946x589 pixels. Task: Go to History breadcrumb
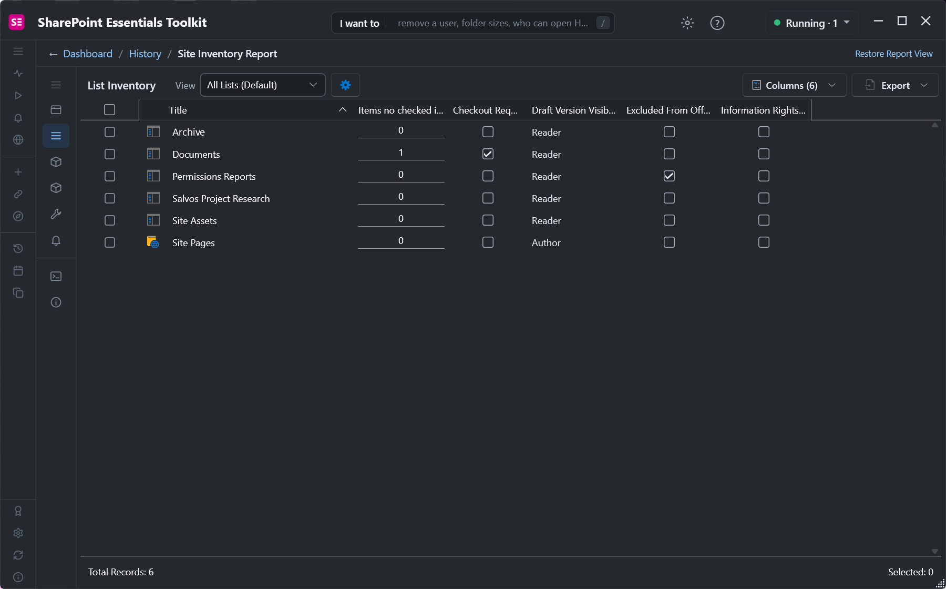pyautogui.click(x=145, y=54)
